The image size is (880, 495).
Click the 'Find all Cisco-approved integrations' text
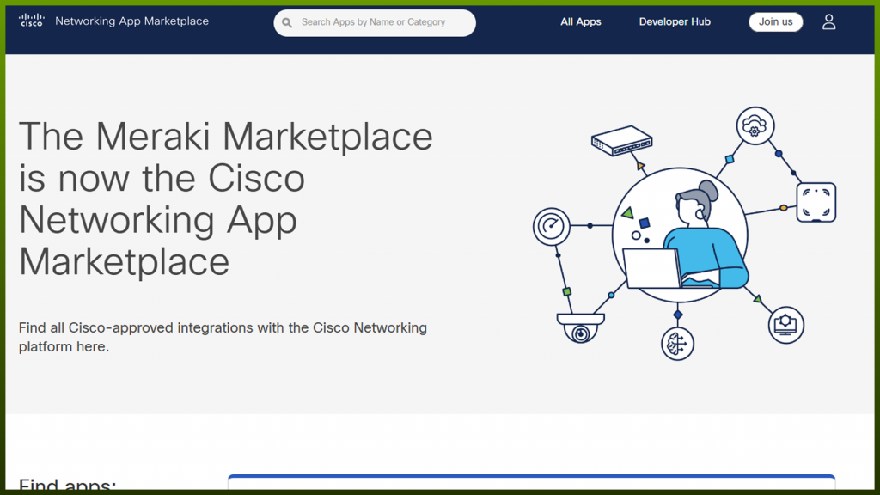(223, 337)
